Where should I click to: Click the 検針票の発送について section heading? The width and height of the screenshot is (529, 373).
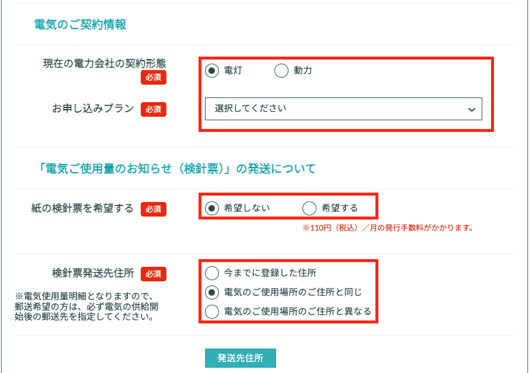pos(176,168)
